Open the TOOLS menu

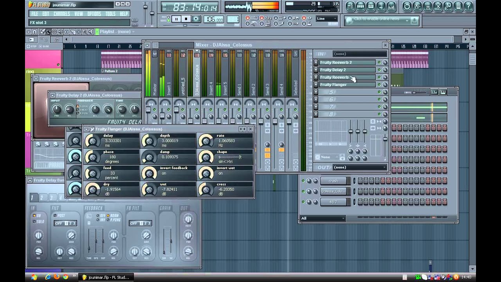tap(110, 14)
